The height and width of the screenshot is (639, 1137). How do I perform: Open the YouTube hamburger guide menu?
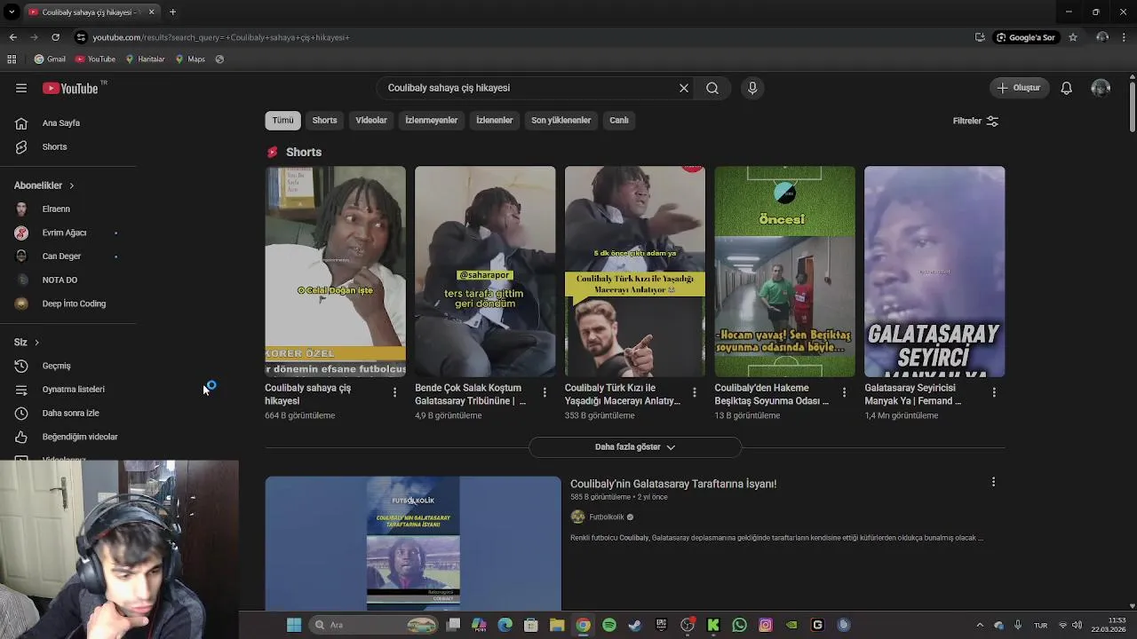[21, 88]
